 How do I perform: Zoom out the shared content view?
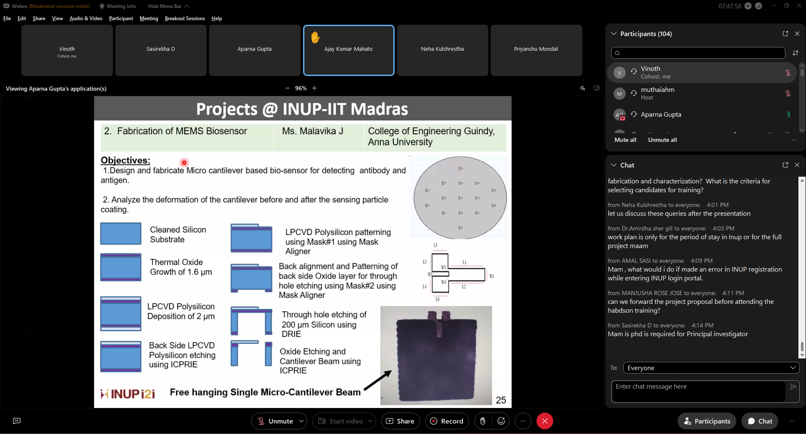pyautogui.click(x=288, y=88)
